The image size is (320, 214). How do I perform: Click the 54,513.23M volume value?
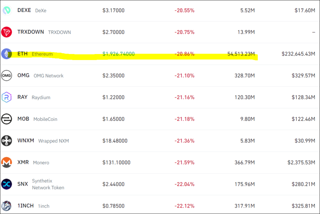pos(241,54)
